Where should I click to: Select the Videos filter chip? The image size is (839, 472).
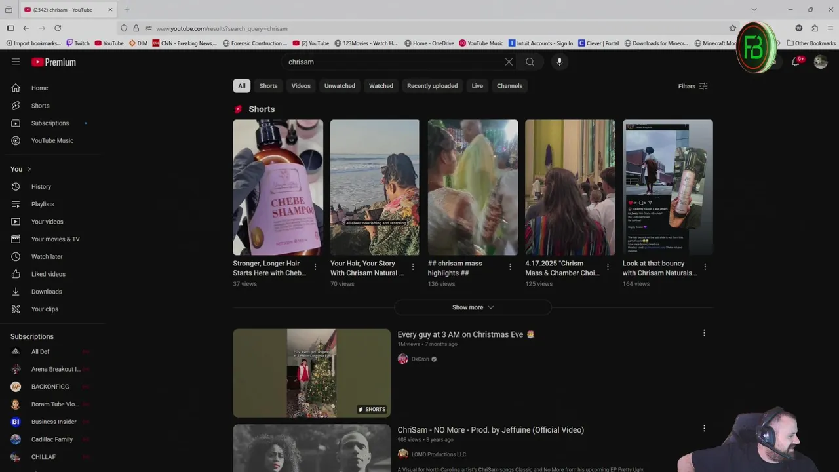301,86
